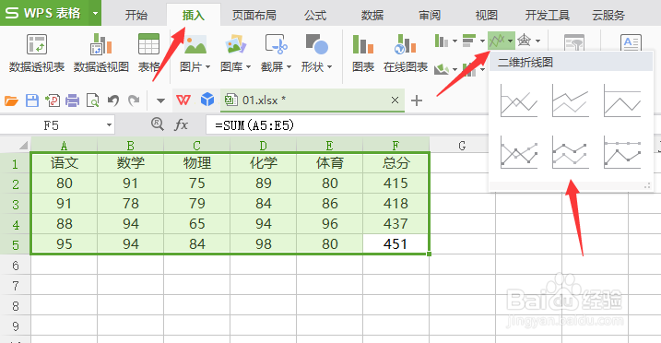Switch to the 视图 tab

pos(487,16)
